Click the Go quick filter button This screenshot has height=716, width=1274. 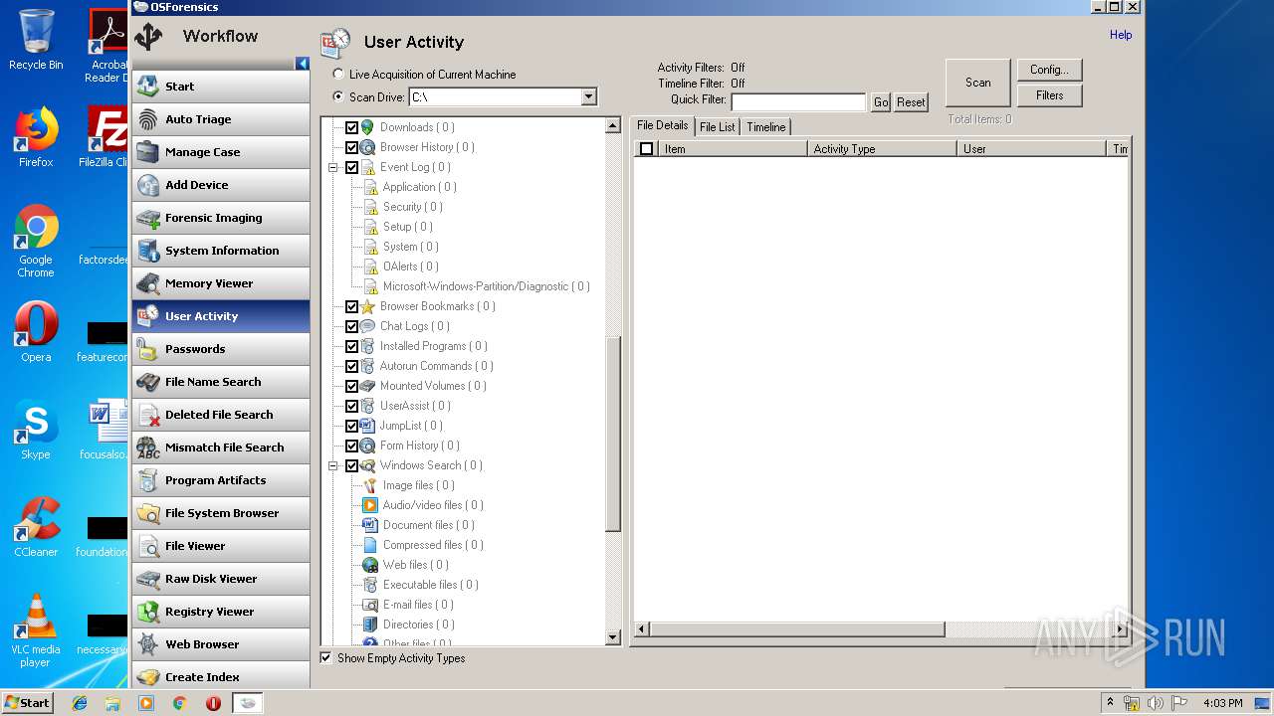pyautogui.click(x=881, y=102)
